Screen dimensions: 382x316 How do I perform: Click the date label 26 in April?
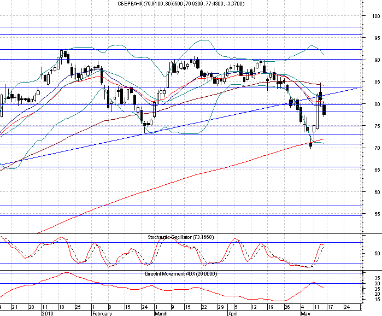(287, 307)
